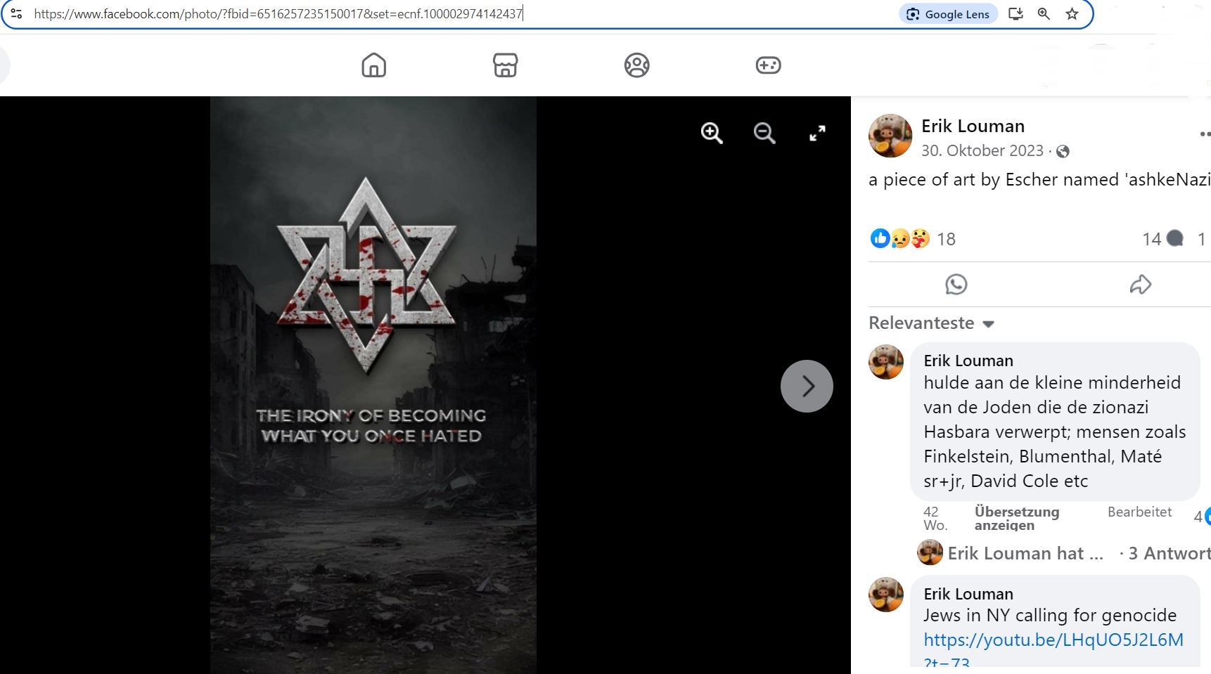Open site information icon in address bar
Screen dimensions: 1211x674
[x=16, y=13]
